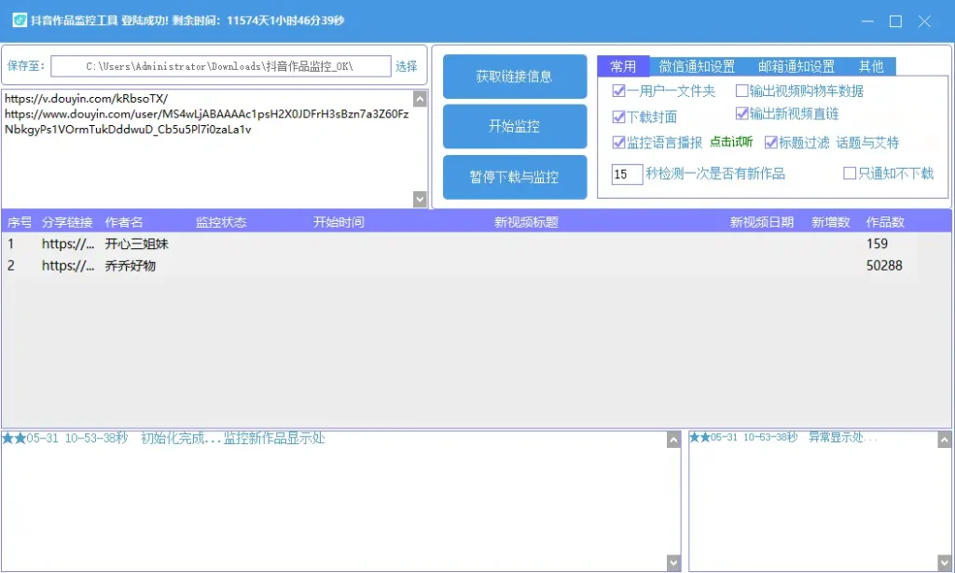955x573 pixels.
Task: Click the Douyin app icon in title bar
Action: pos(20,21)
